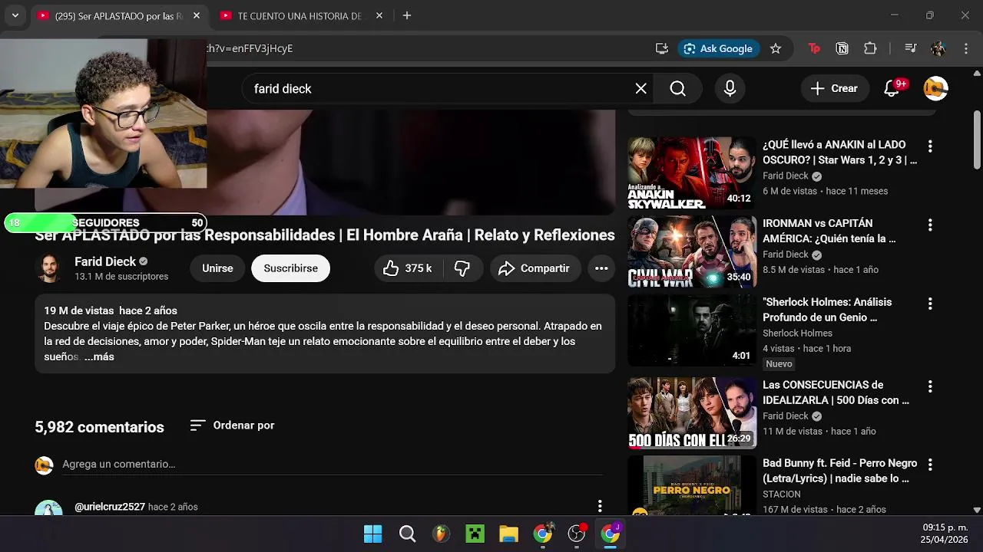Open more actions menu beside Compartir
The width and height of the screenshot is (983, 552).
(x=601, y=268)
